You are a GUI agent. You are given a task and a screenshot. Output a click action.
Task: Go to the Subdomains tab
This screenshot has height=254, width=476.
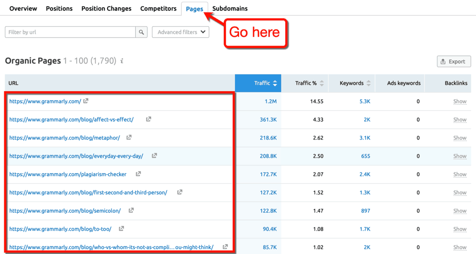click(230, 9)
